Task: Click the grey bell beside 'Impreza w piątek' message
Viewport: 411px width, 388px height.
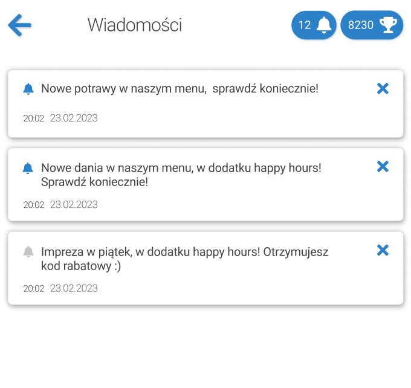Action: 28,251
